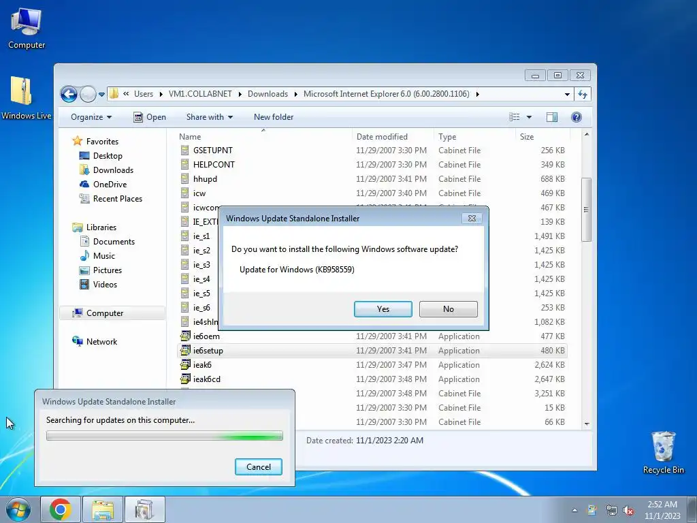Show hidden system tray icons
This screenshot has height=523, width=697.
(x=574, y=511)
